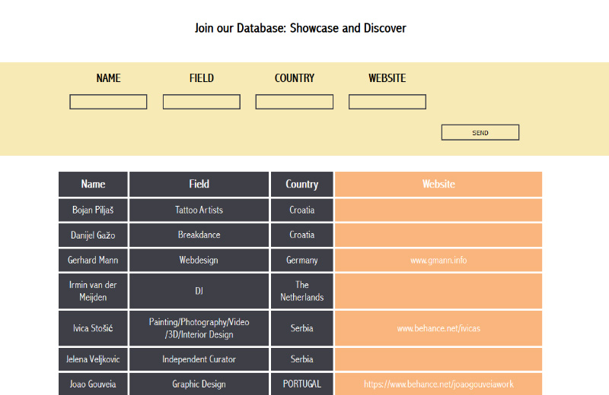Select the Gerhard Mann name cell
Image resolution: width=609 pixels, height=395 pixels.
93,260
